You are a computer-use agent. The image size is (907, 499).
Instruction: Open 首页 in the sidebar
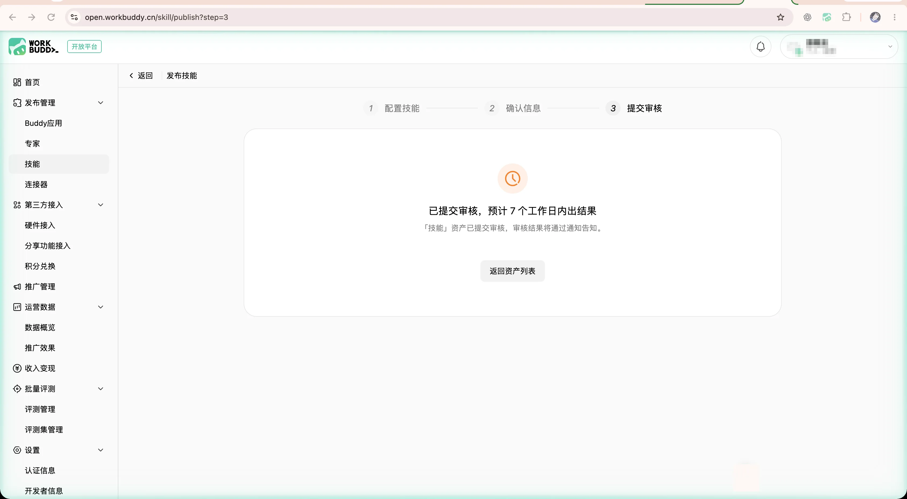59,82
